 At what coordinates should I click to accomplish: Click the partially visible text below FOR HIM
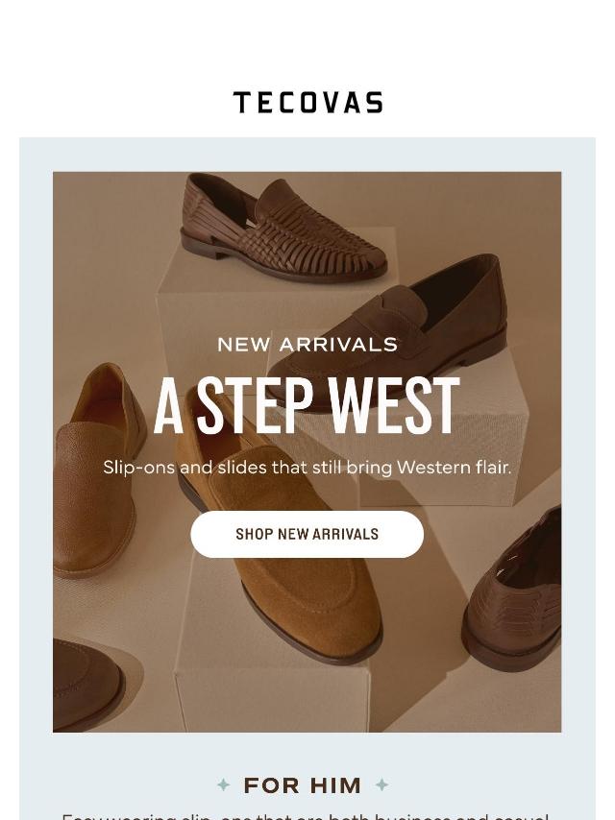point(306,815)
